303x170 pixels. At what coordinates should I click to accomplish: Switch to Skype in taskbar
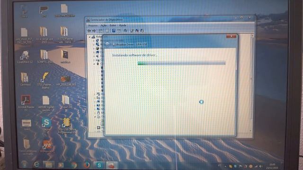click(99, 165)
